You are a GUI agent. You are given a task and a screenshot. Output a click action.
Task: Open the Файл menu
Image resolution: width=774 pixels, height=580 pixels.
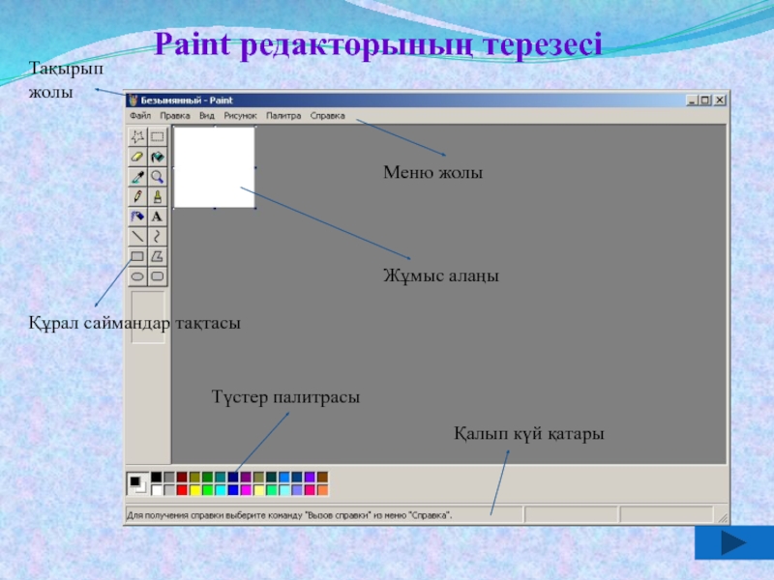tap(139, 115)
